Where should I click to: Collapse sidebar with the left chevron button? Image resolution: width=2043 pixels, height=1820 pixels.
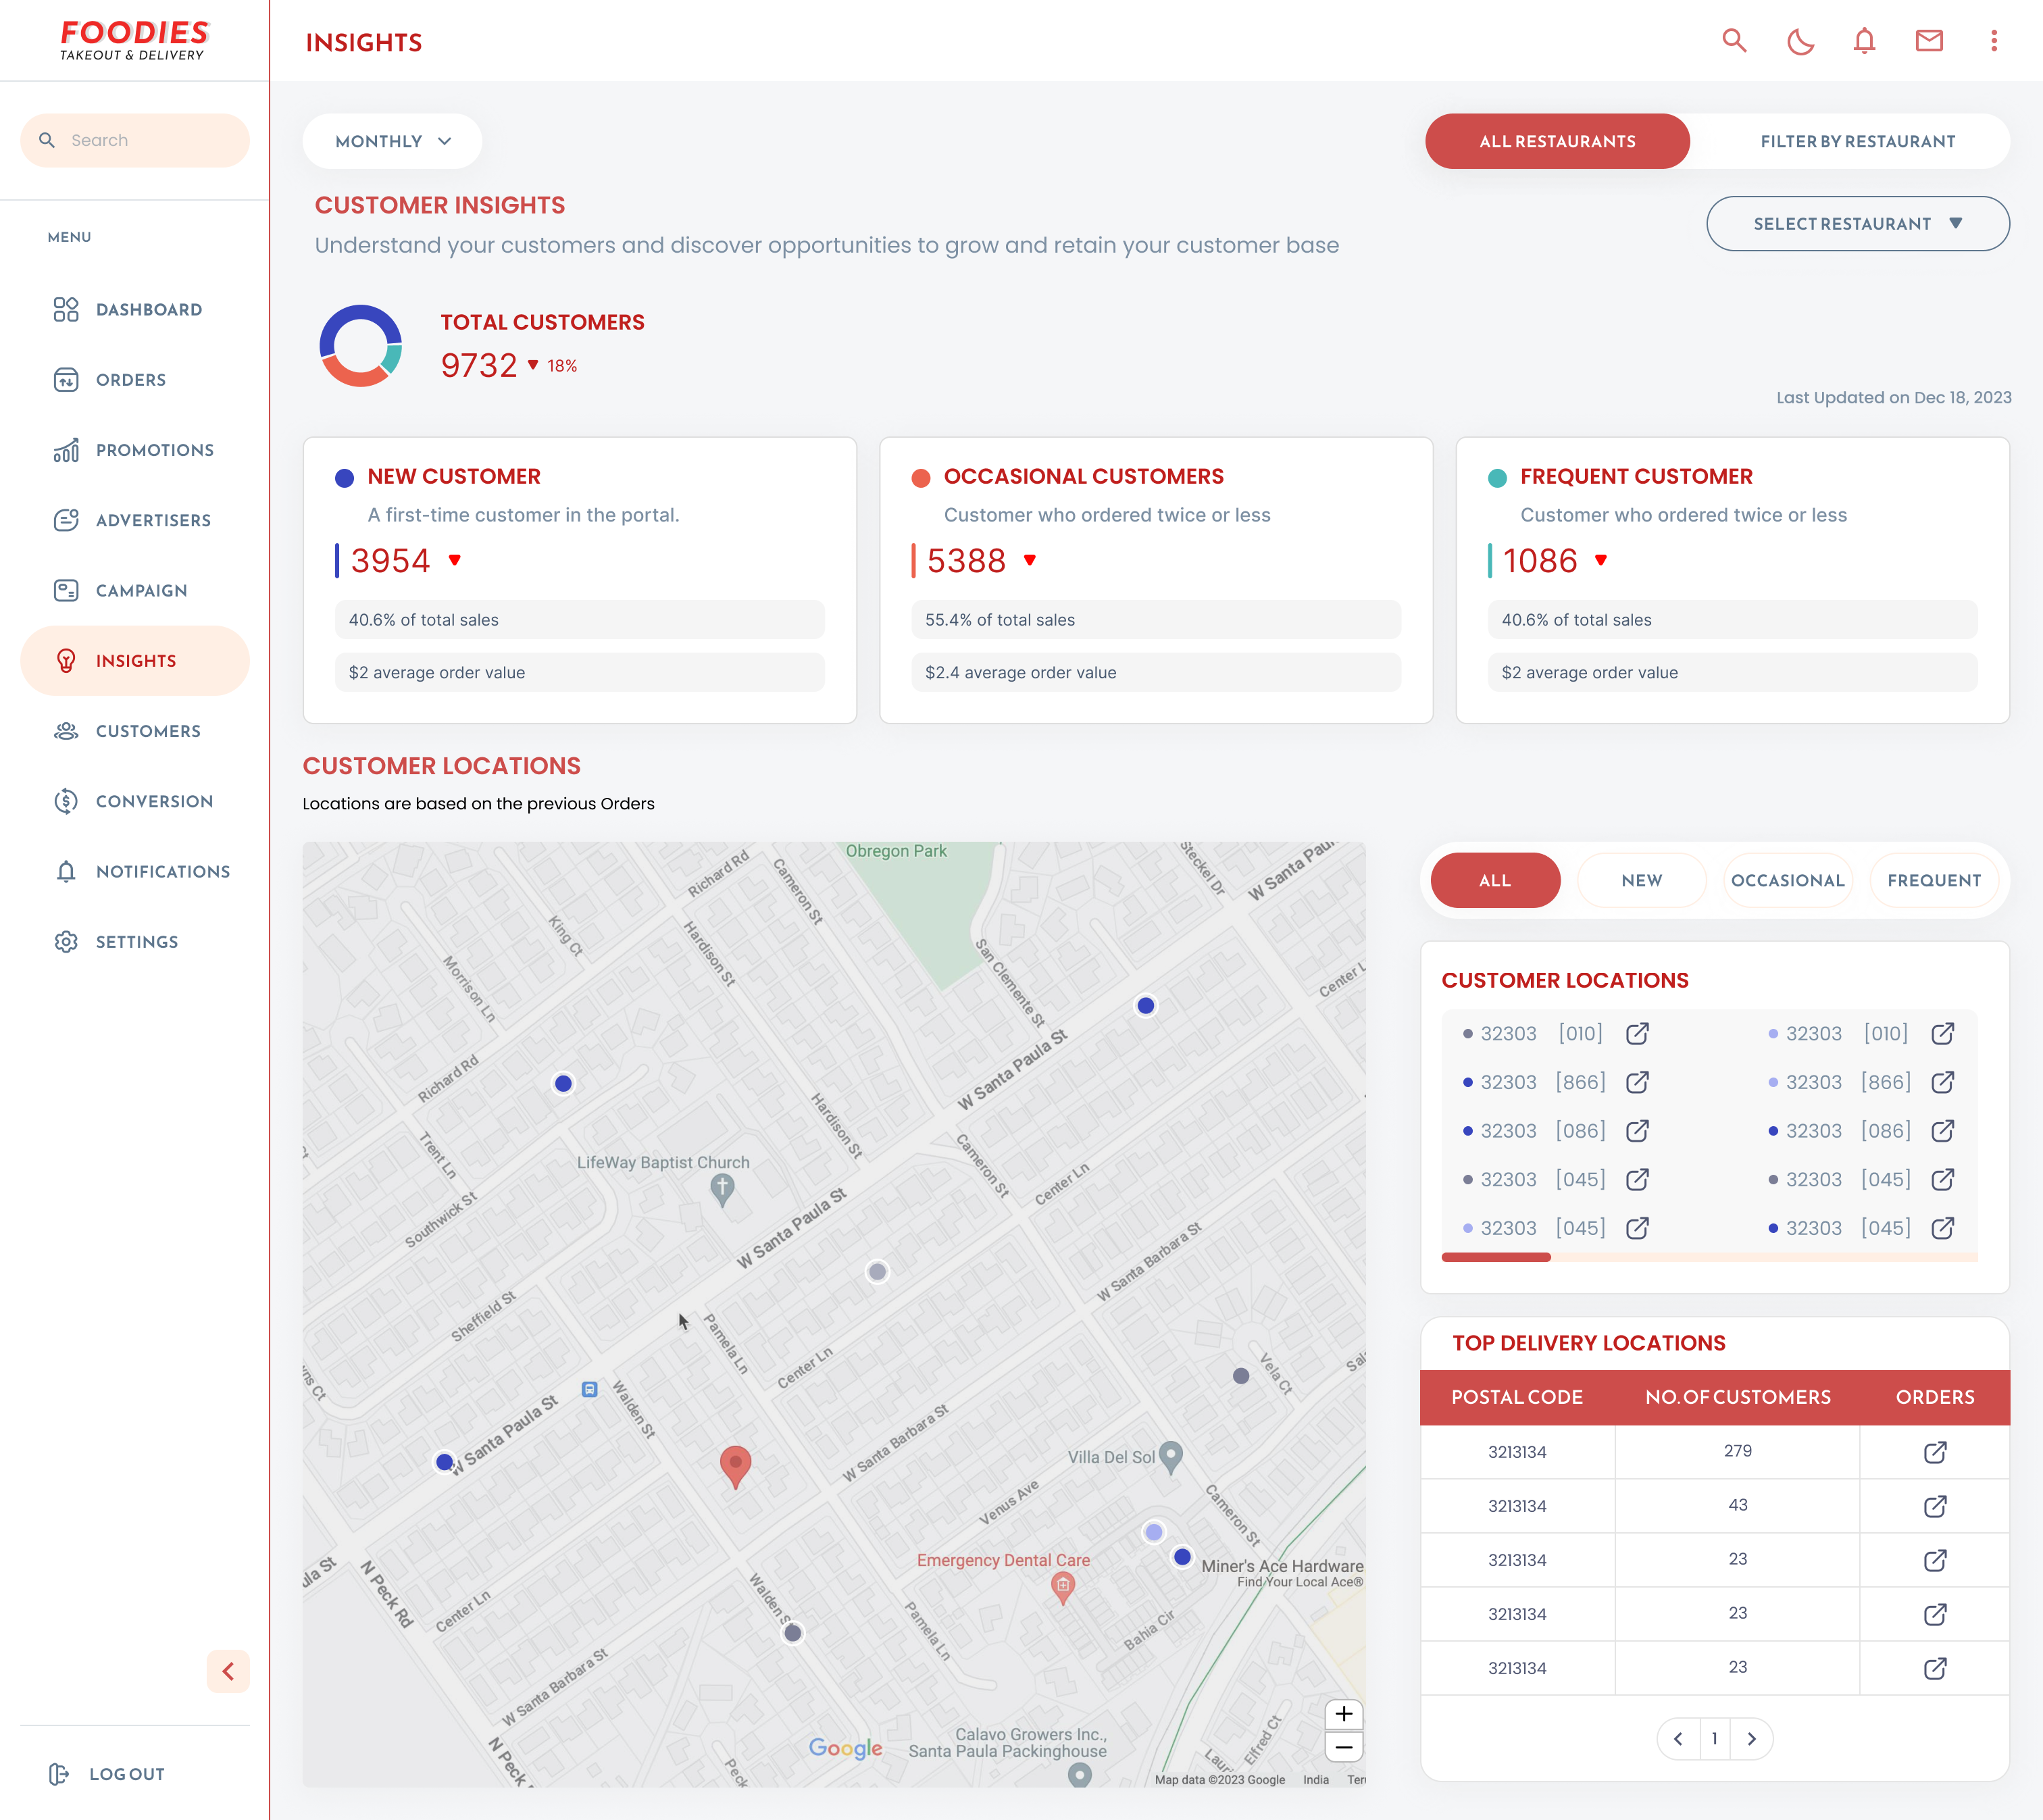228,1671
